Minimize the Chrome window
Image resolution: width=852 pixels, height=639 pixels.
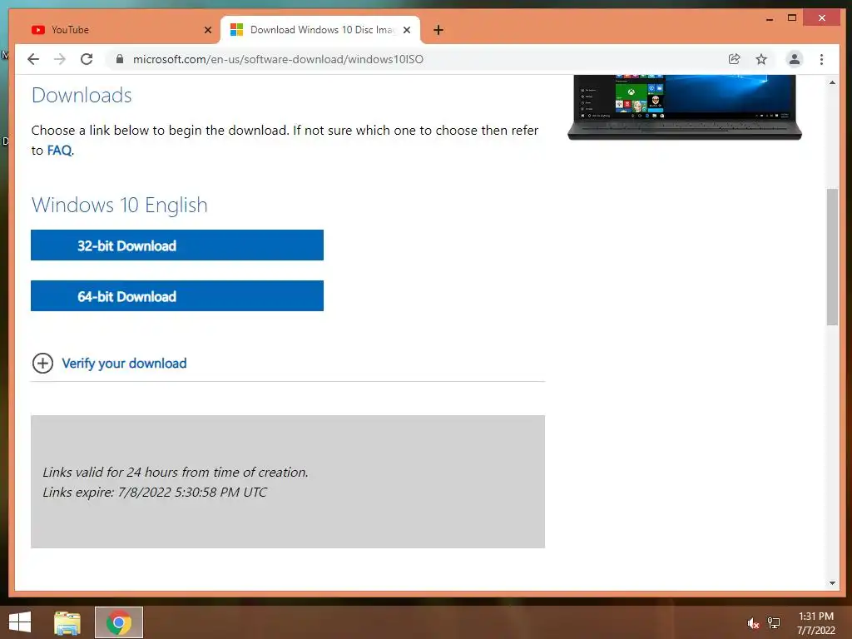click(770, 18)
